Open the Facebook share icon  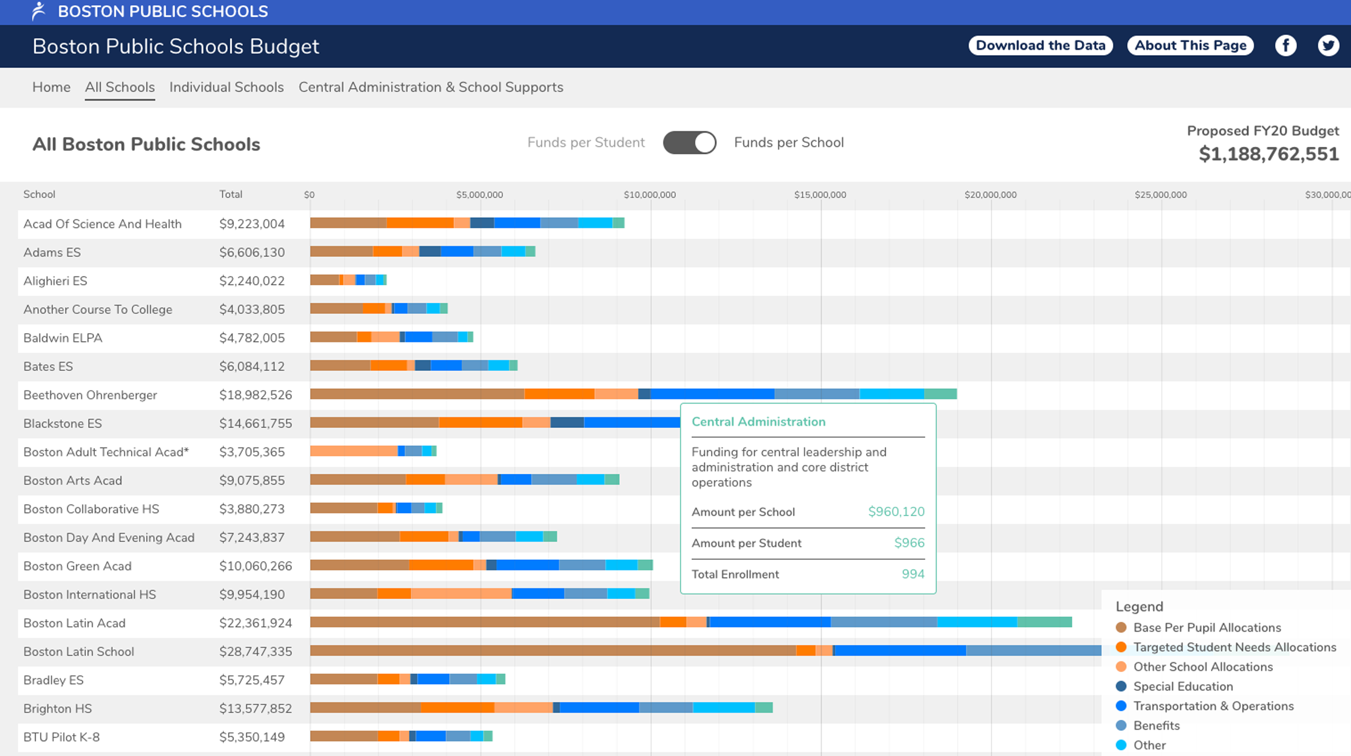point(1285,46)
